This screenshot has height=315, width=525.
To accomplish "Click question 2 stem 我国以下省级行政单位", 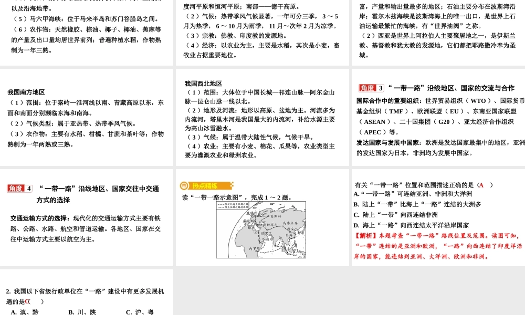I will pos(85,291).
